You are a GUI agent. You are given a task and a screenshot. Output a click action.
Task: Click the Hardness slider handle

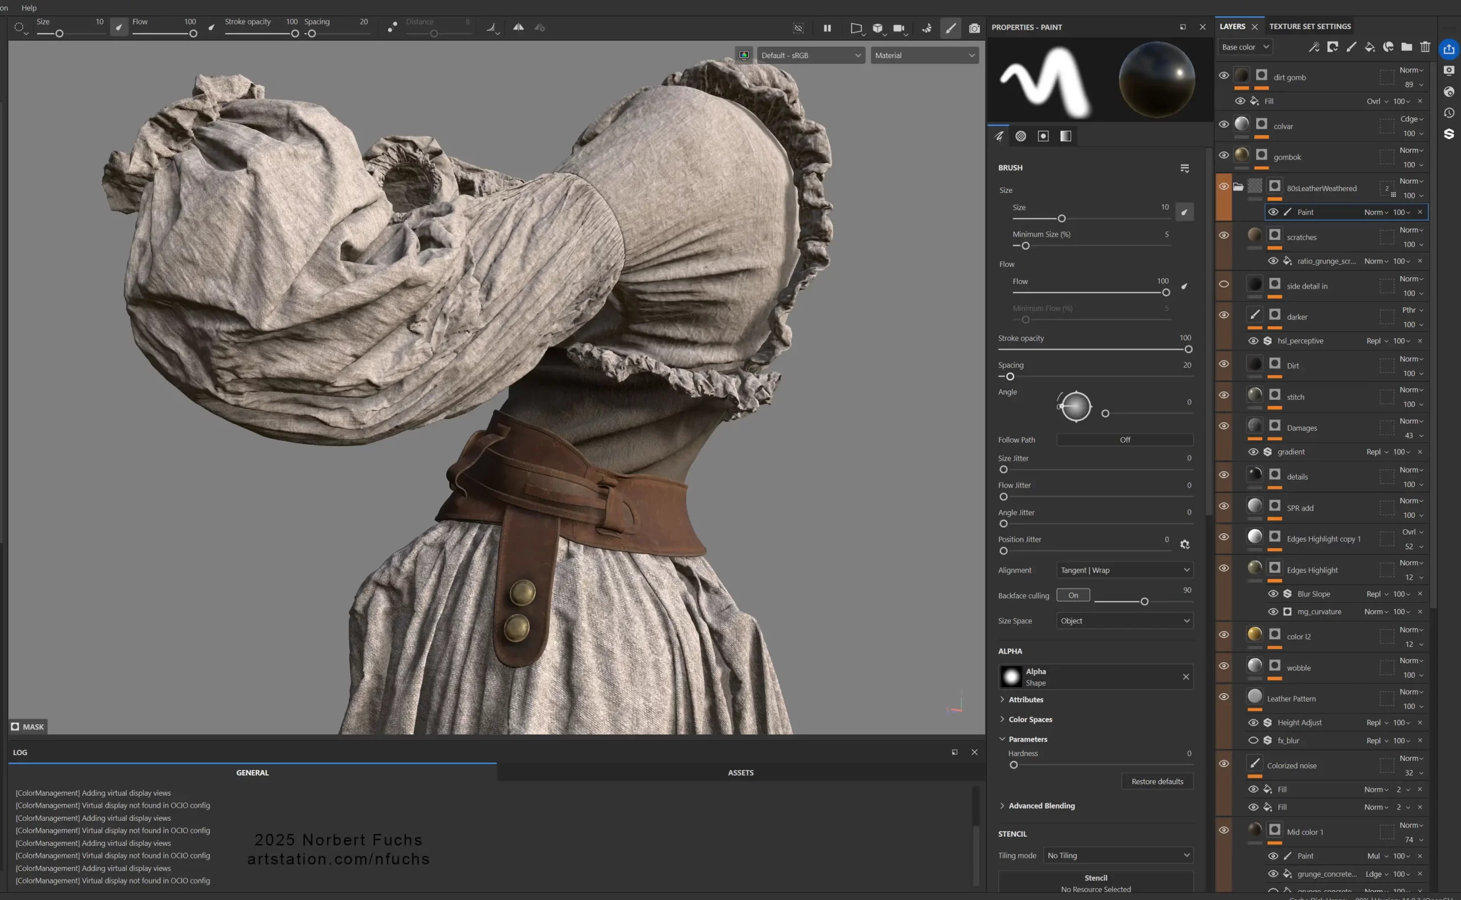pyautogui.click(x=1013, y=765)
